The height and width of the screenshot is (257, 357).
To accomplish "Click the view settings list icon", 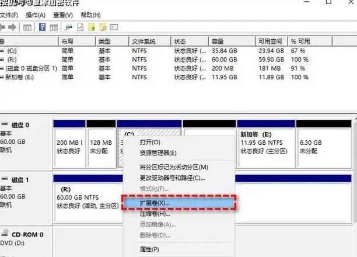I will 114,27.
